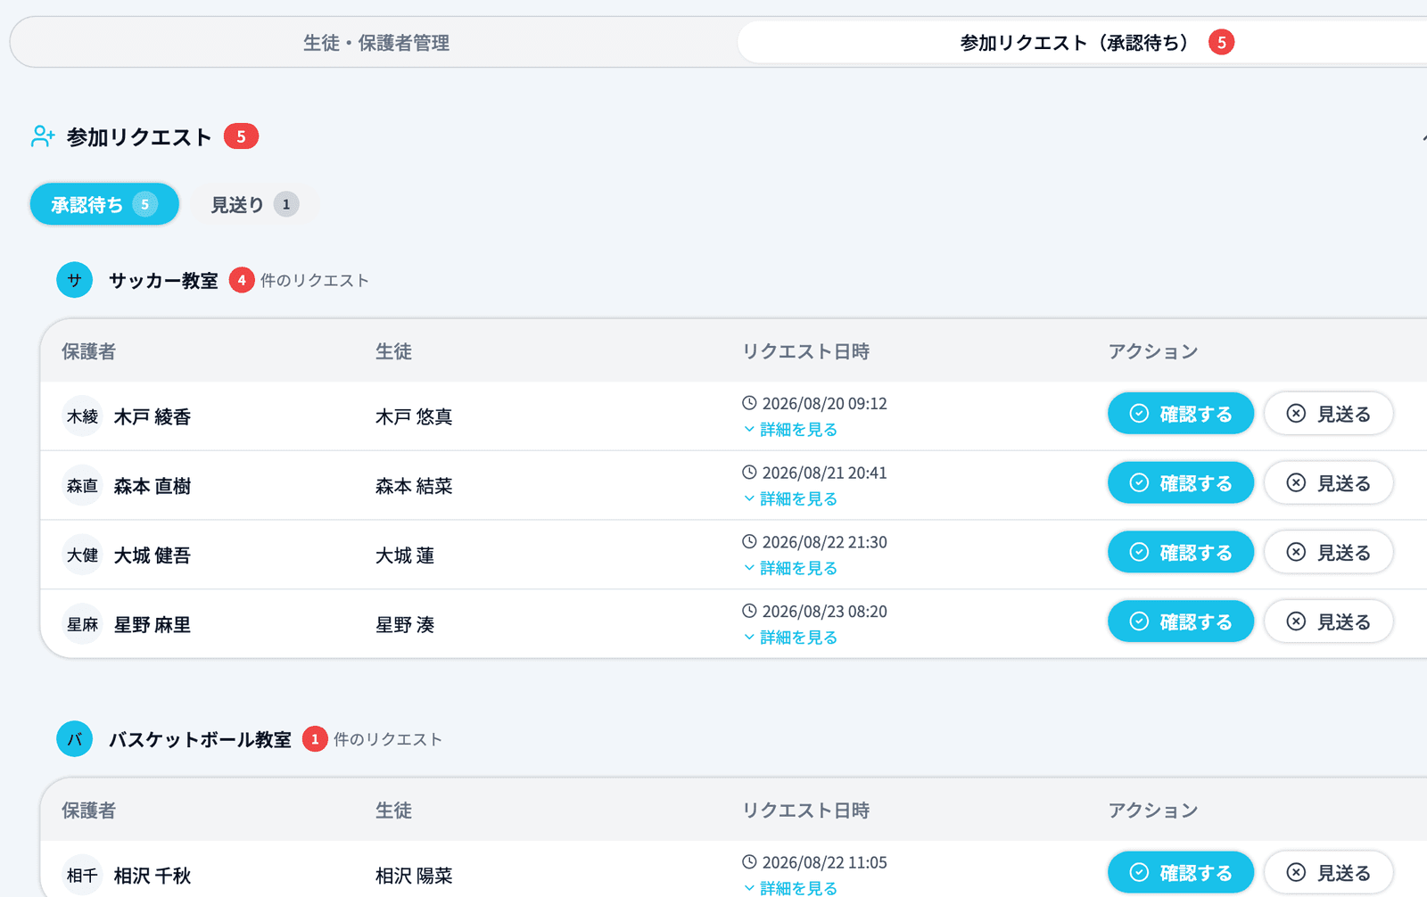Click the clock icon beside 2026/08/21 20:41
The width and height of the screenshot is (1427, 897).
click(x=750, y=473)
